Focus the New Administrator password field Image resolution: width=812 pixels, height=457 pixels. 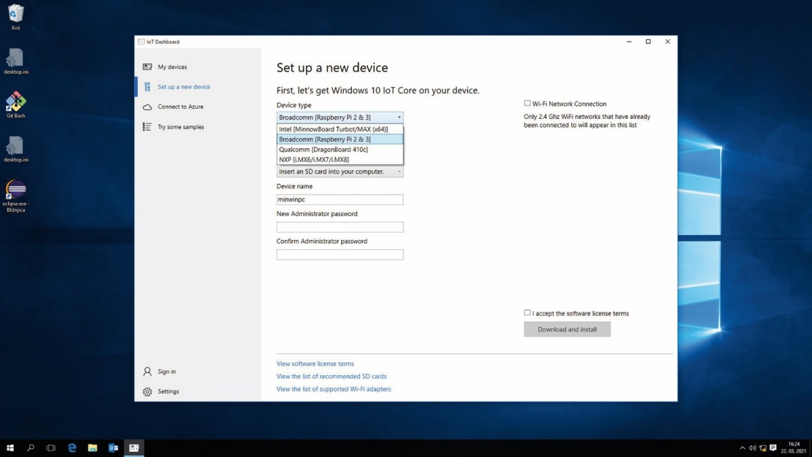click(340, 227)
